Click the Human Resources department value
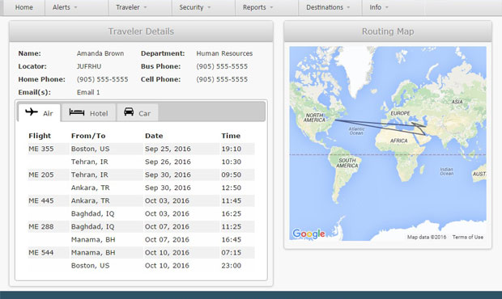 224,53
